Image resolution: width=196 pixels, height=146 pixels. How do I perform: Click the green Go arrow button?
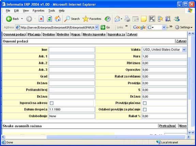point(103,27)
